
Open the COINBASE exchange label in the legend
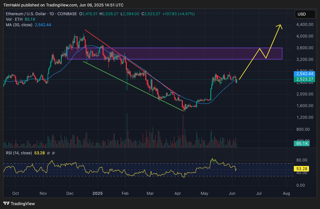[66, 14]
